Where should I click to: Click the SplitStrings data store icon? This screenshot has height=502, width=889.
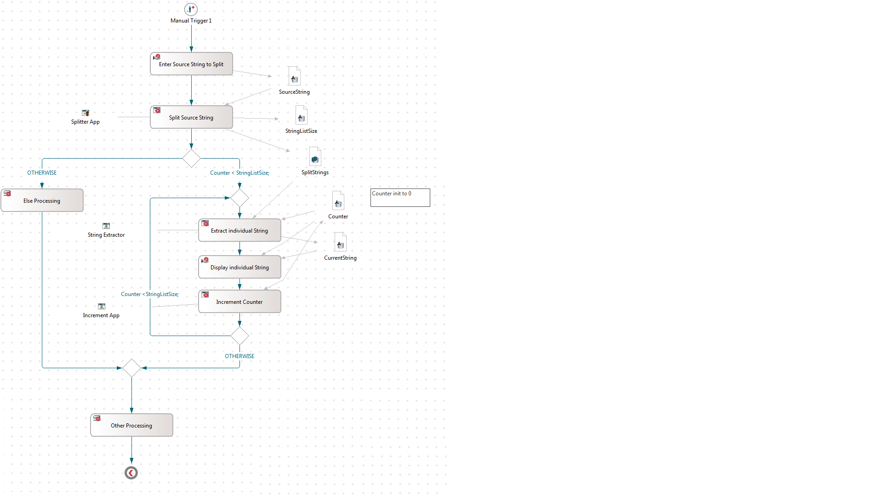point(315,158)
